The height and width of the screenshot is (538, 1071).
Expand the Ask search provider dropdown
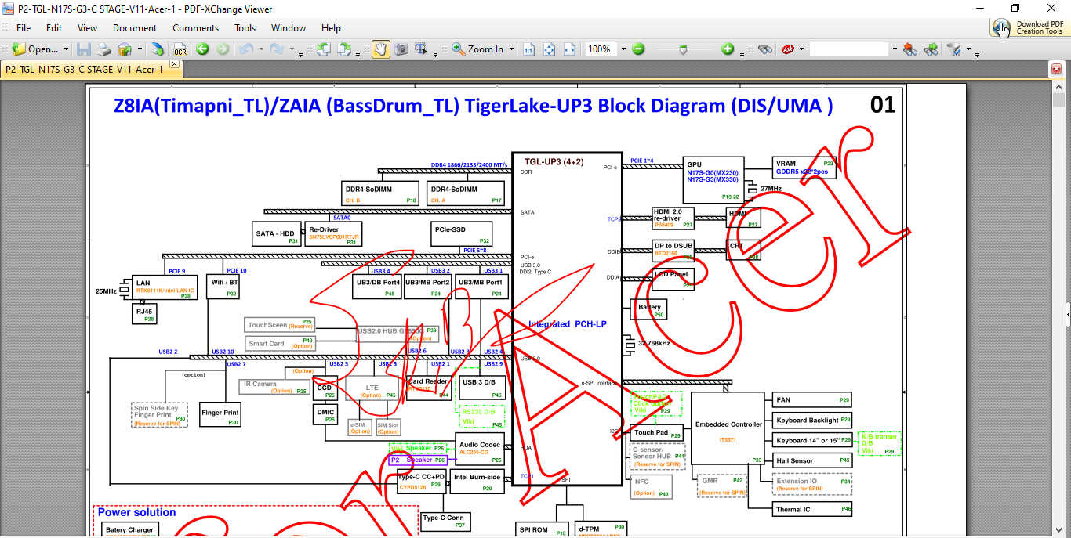click(x=801, y=49)
